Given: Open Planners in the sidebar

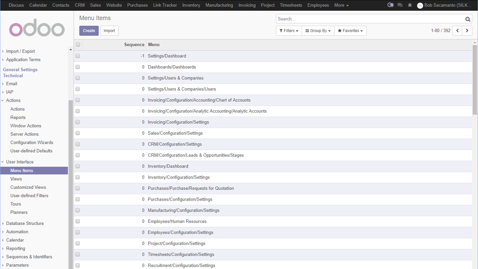Looking at the screenshot, I should point(19,212).
